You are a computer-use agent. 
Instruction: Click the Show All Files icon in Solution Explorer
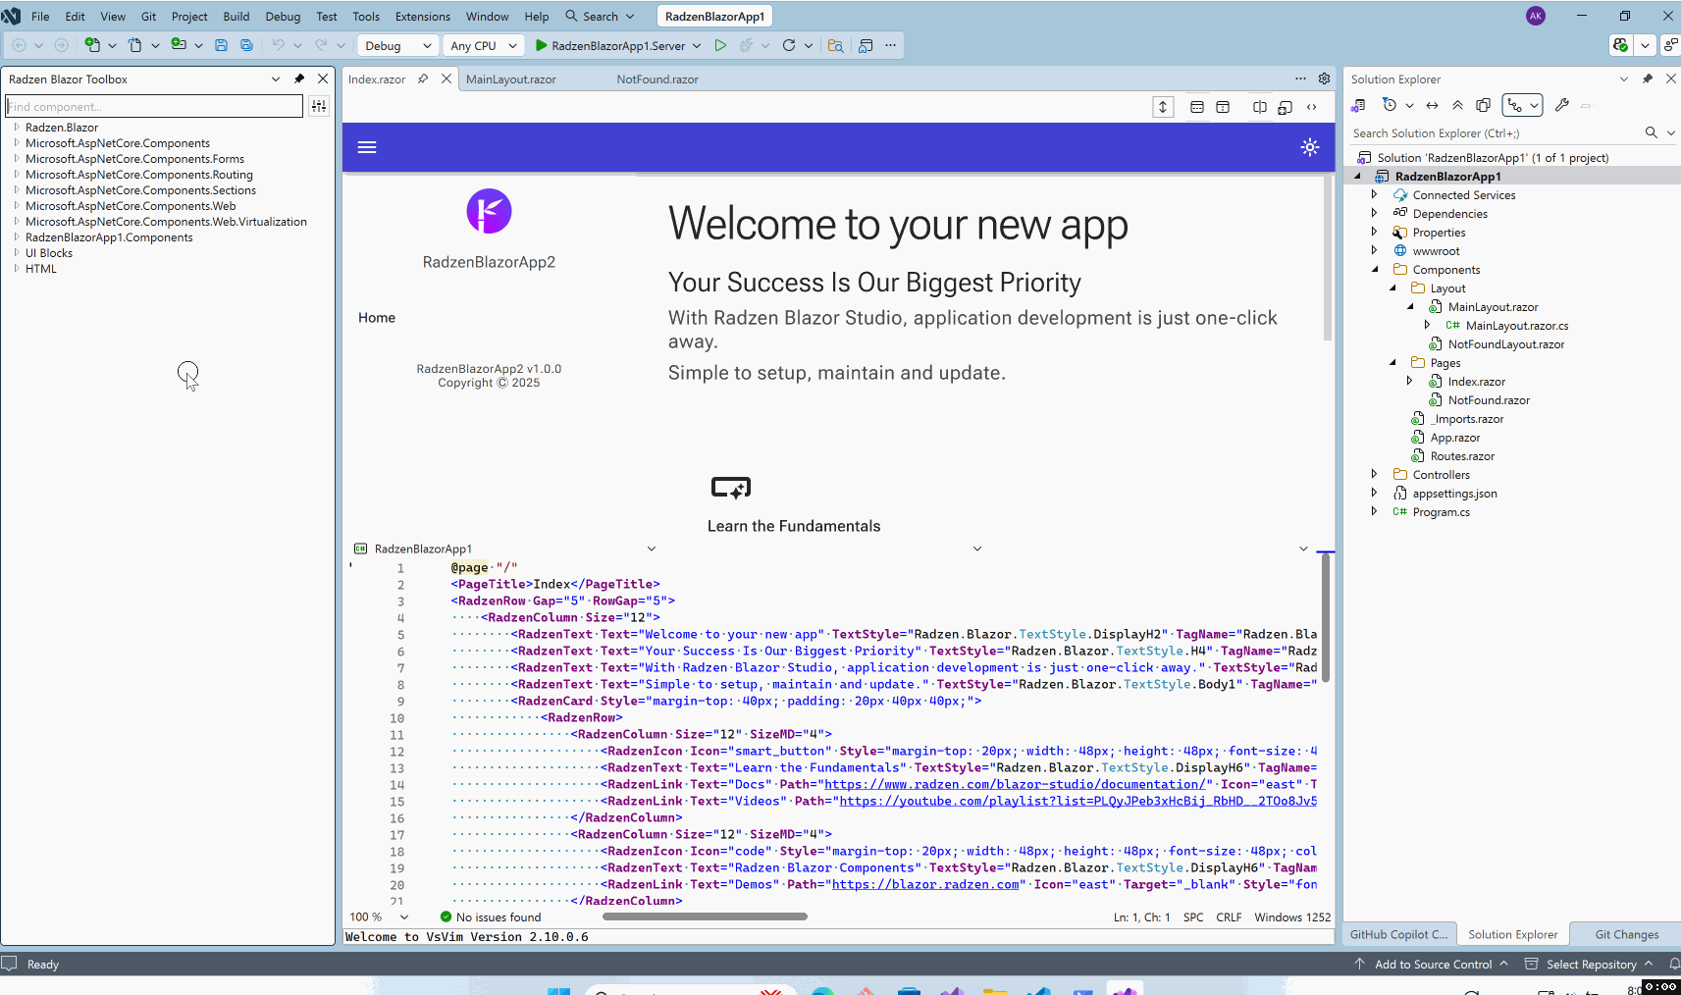tap(1483, 105)
